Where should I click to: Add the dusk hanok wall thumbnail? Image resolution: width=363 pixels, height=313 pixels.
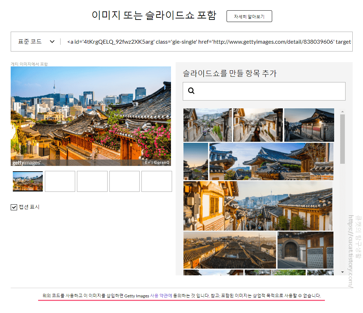pyautogui.click(x=309, y=125)
